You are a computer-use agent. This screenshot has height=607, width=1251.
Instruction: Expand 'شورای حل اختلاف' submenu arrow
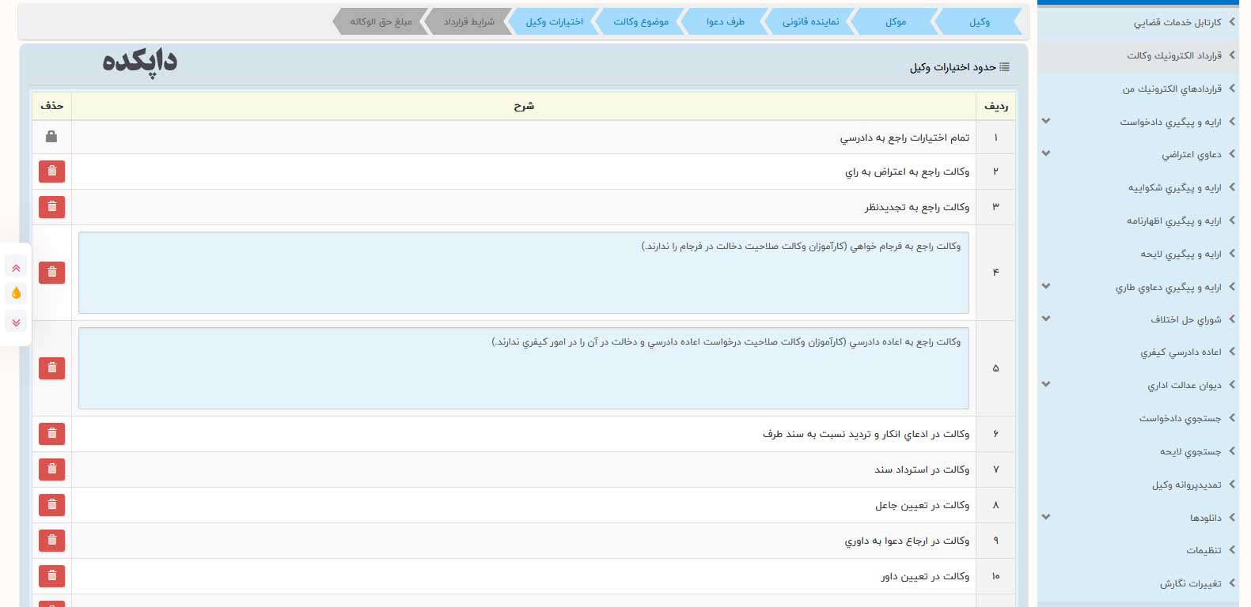pyautogui.click(x=1046, y=319)
